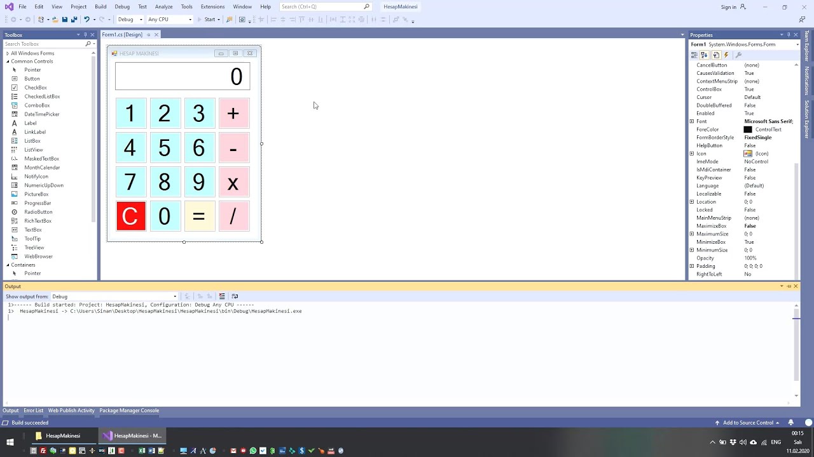
Task: Switch to Error List tab
Action: pos(34,411)
